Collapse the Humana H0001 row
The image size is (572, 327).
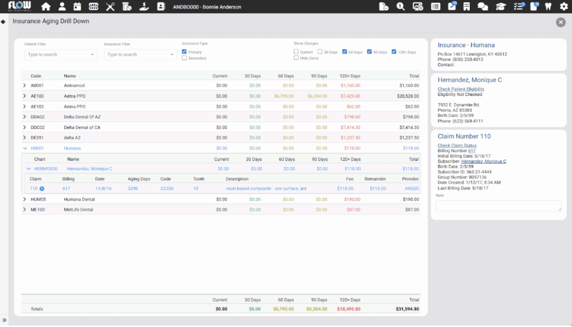(x=25, y=148)
